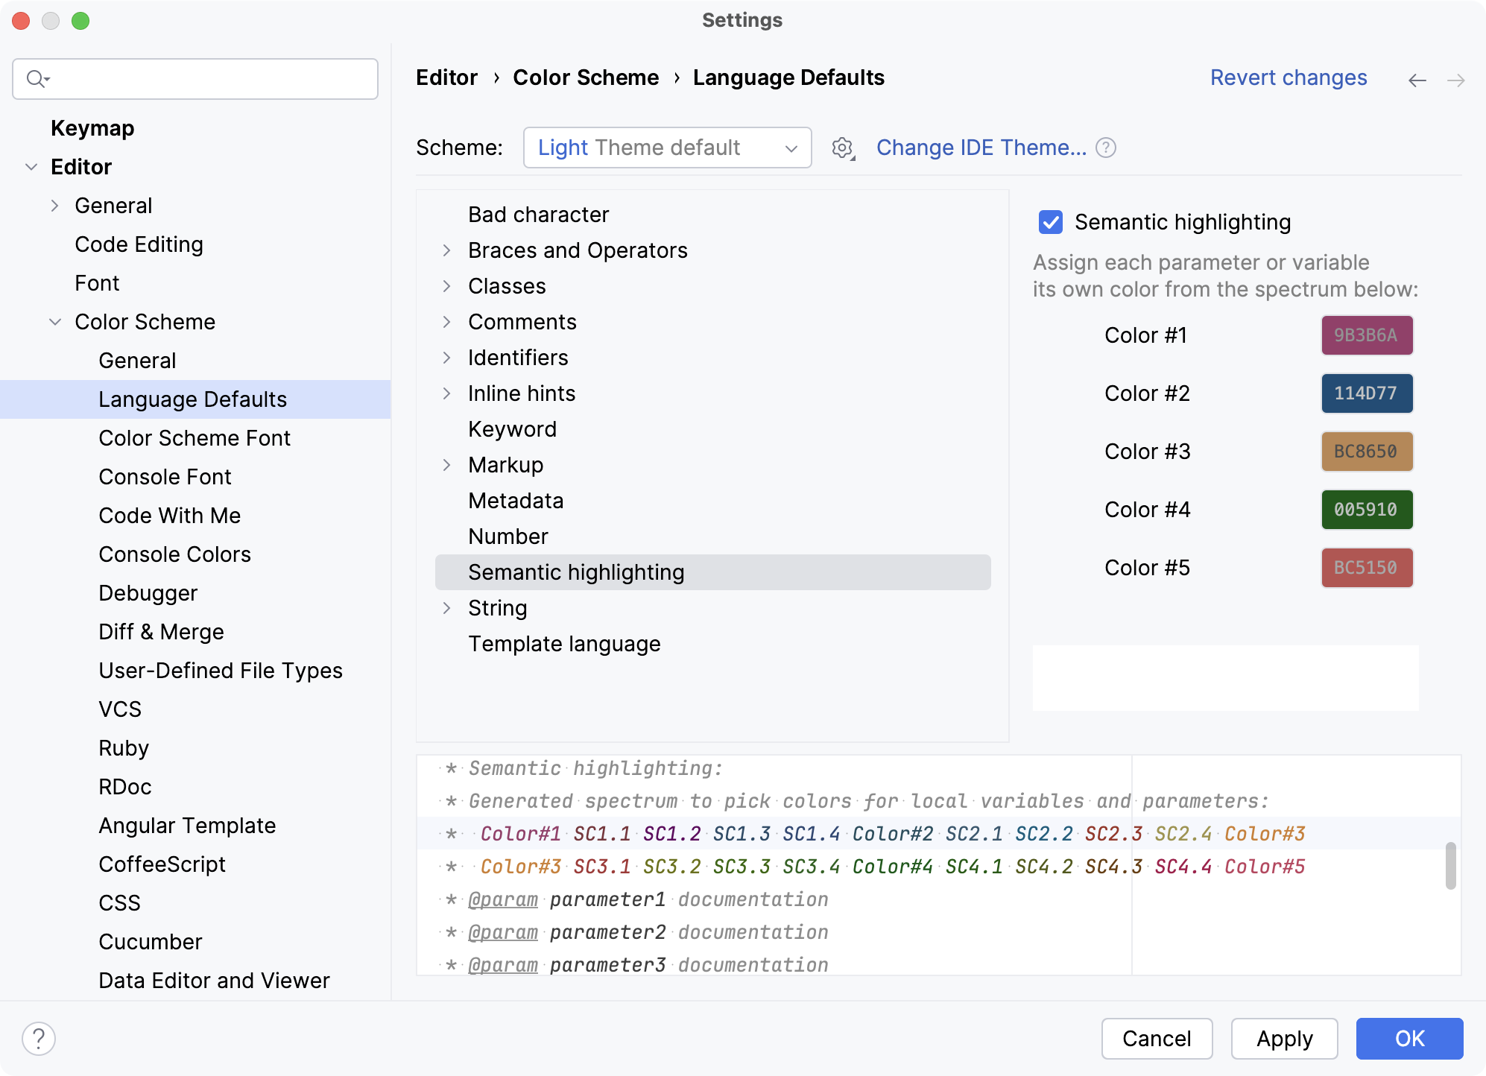Click Editor in the breadcrumb path

(x=446, y=77)
